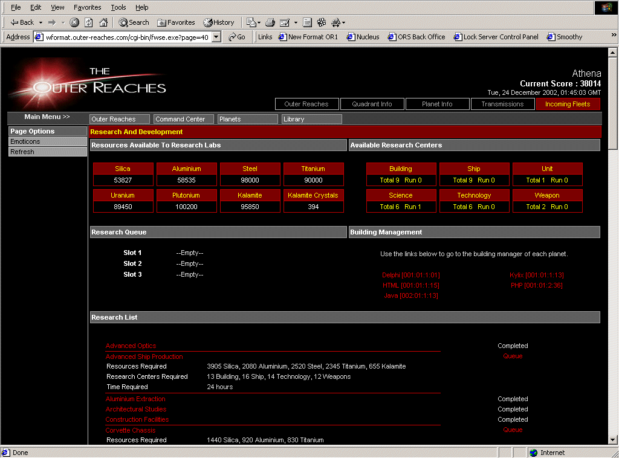The height and width of the screenshot is (458, 619).
Task: Open the Favorites toolbar button
Action: (176, 22)
